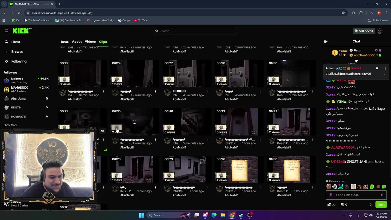Open the 511ETP followed channel
The height and width of the screenshot is (220, 391).
click(26, 108)
